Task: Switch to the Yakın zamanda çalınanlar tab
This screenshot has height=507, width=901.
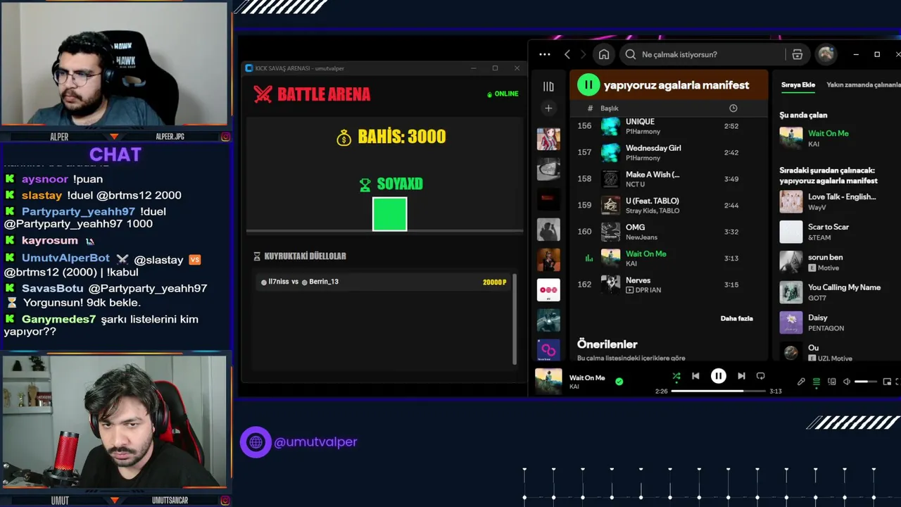Action: [863, 85]
